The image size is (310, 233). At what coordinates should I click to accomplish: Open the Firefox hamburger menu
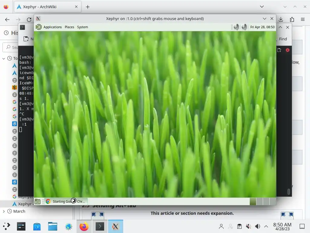pyautogui.click(x=303, y=19)
